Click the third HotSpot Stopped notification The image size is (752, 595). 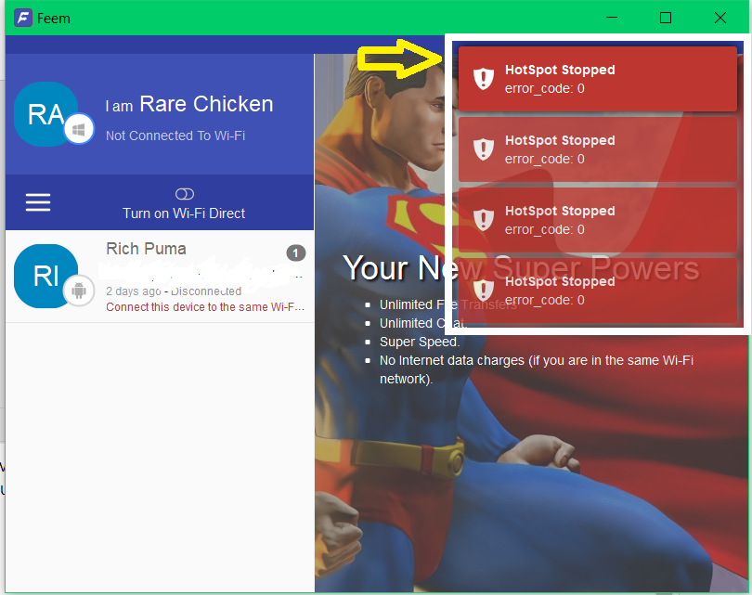(x=598, y=220)
